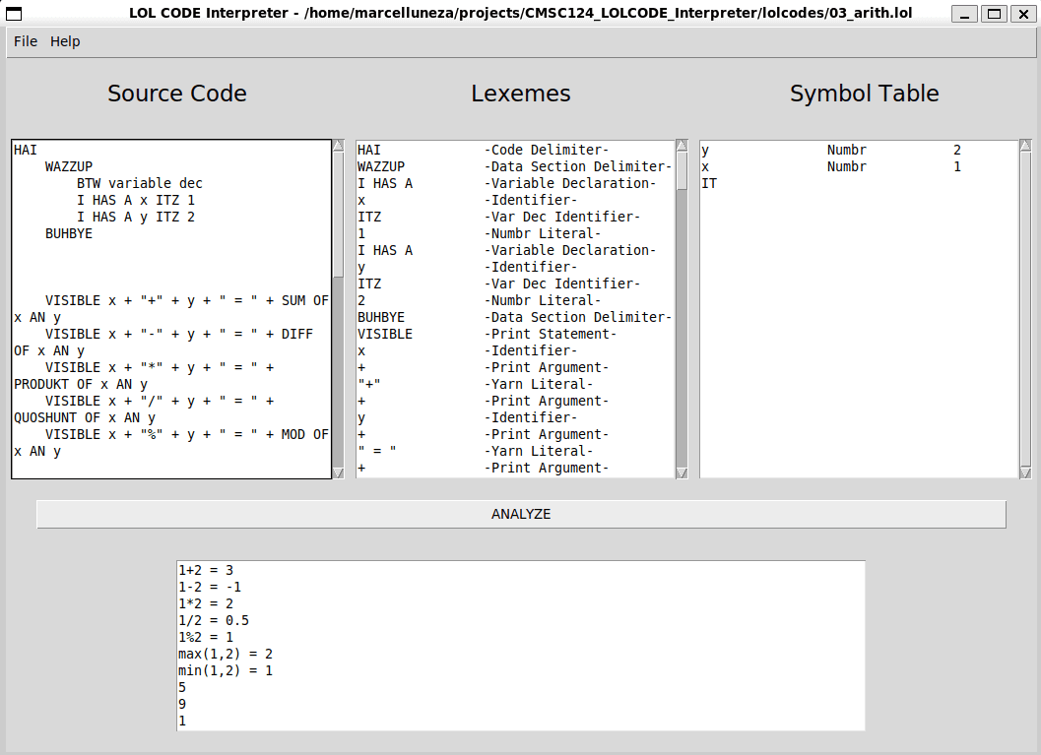Click 'WAZZUP' in the source code
This screenshot has width=1041, height=755.
click(x=69, y=166)
